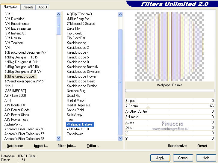Click up arrow of category list scrollbar
Screen dimensions: 218x163
58,14
